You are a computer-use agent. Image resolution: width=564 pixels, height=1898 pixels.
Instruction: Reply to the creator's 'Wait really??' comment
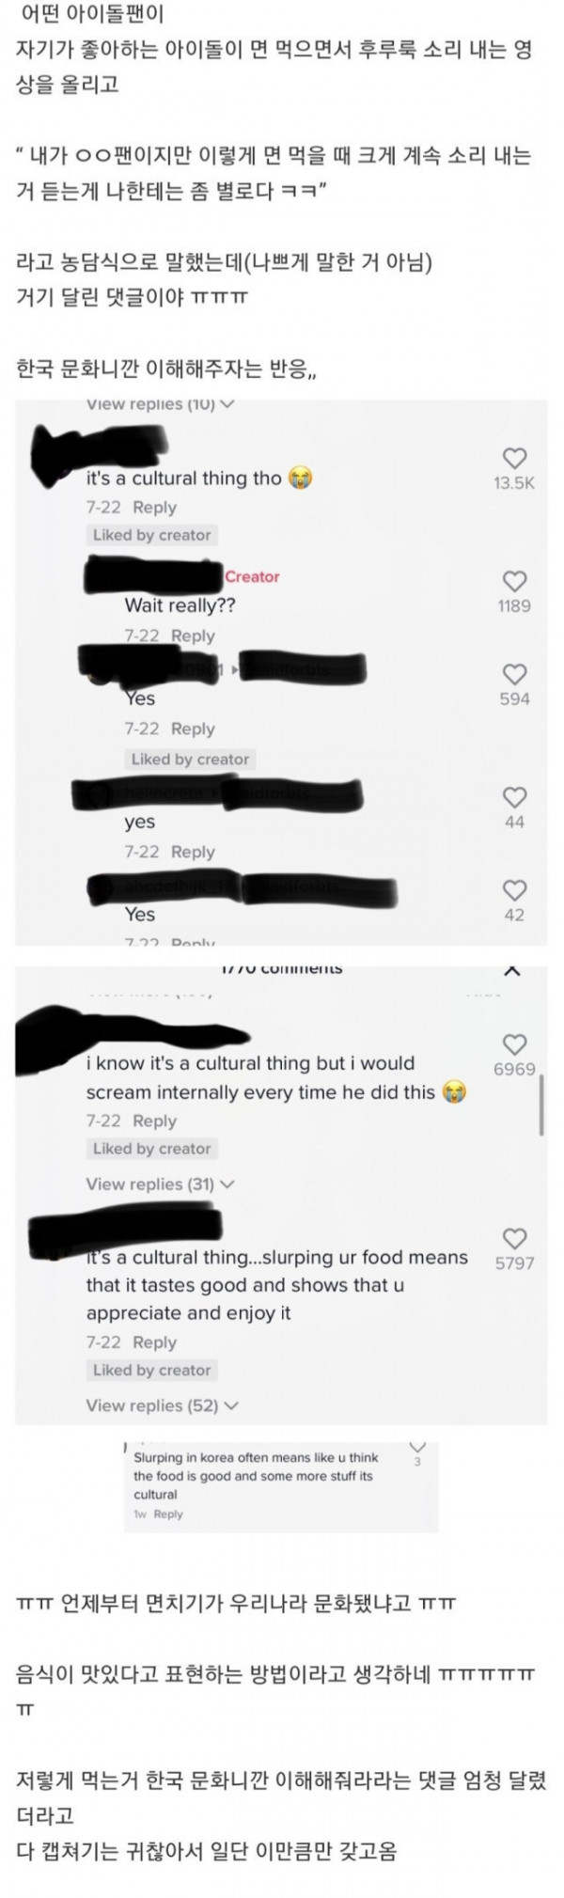click(193, 635)
